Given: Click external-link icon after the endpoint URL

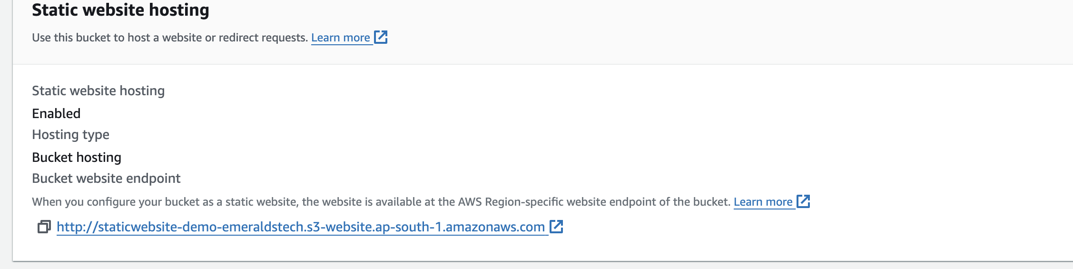Looking at the screenshot, I should coord(556,227).
